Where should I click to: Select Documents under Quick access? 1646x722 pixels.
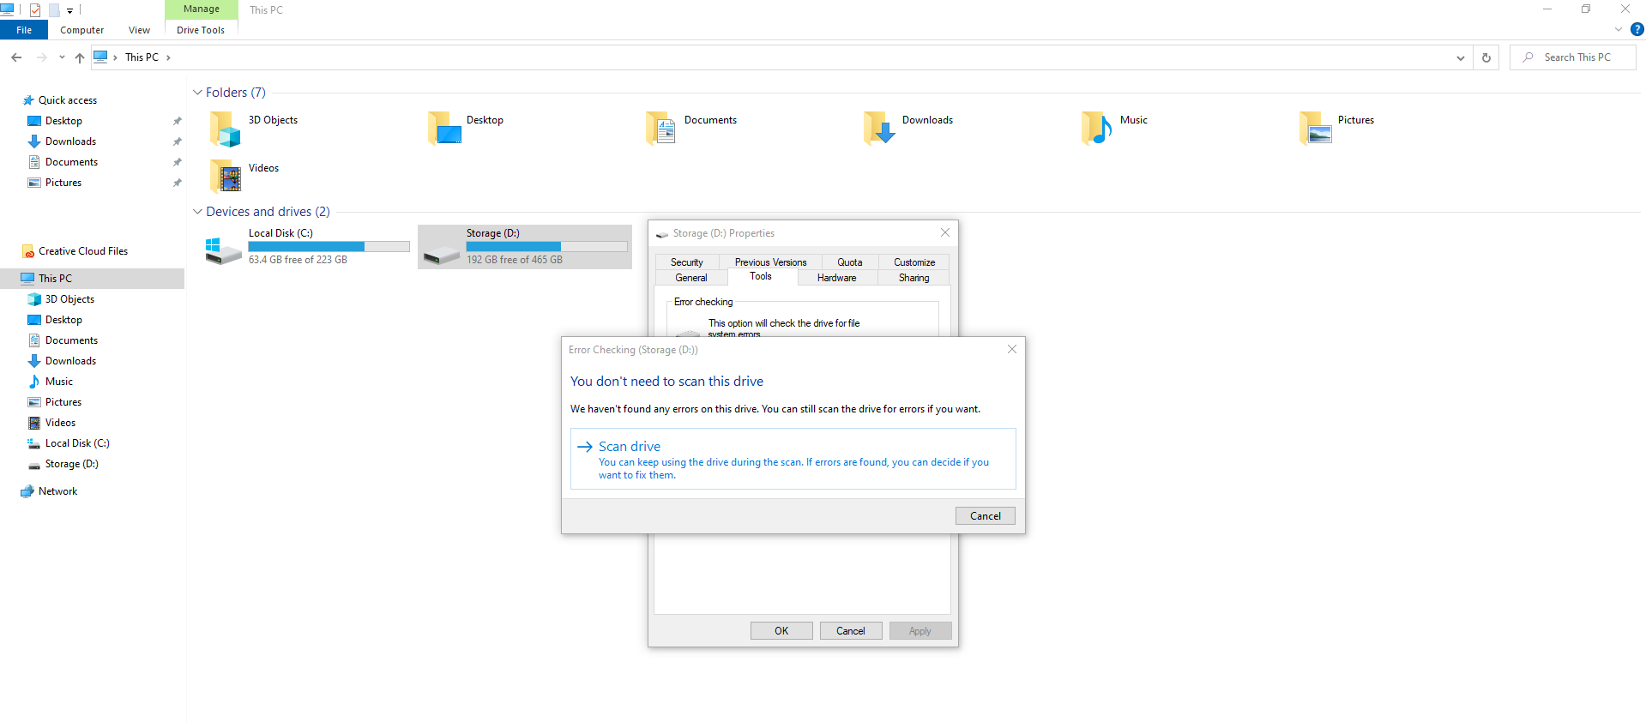click(x=71, y=162)
